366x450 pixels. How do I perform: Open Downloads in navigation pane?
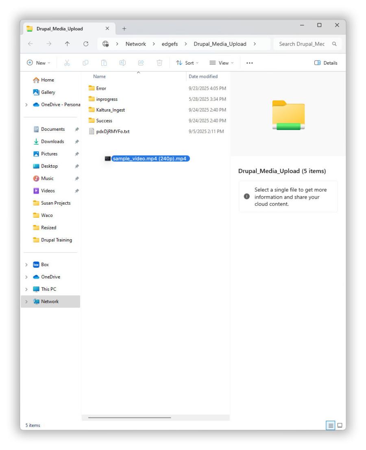[x=52, y=142]
